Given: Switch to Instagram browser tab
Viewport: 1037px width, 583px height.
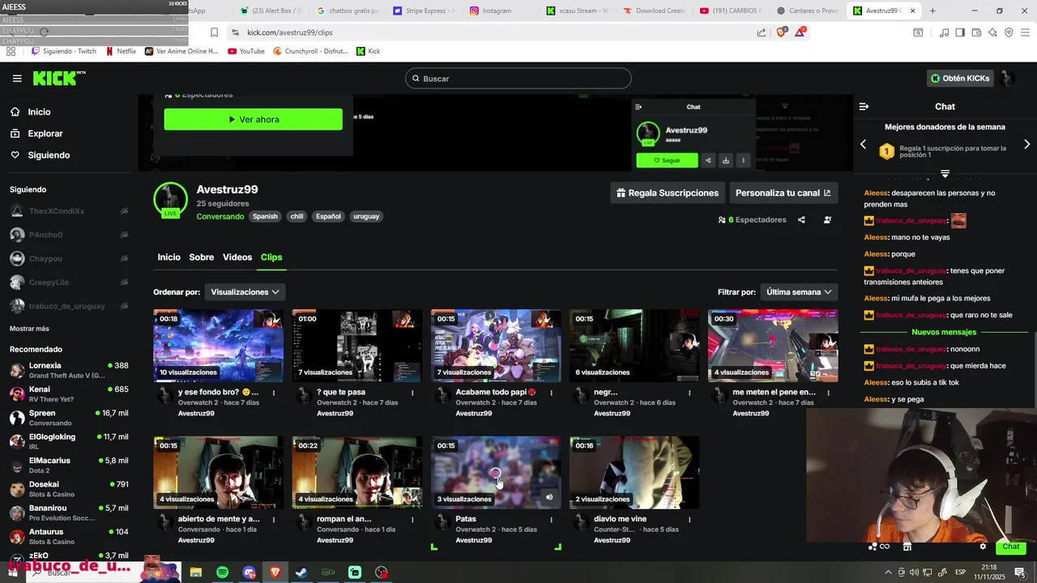Looking at the screenshot, I should 491,11.
